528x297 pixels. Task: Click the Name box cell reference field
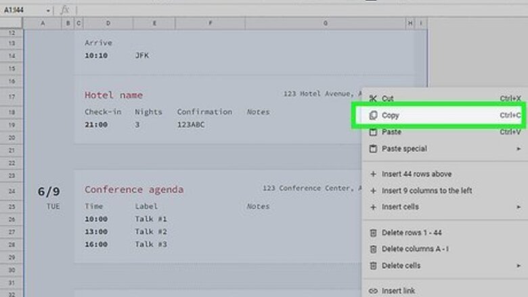[24, 10]
